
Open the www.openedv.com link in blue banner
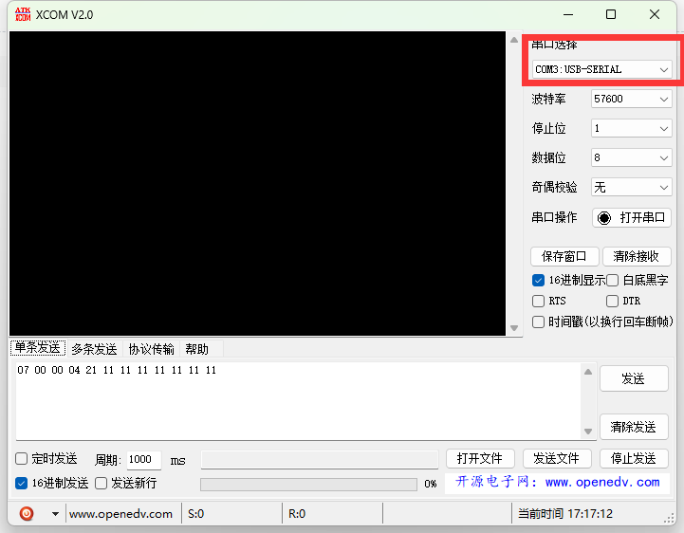pos(602,483)
